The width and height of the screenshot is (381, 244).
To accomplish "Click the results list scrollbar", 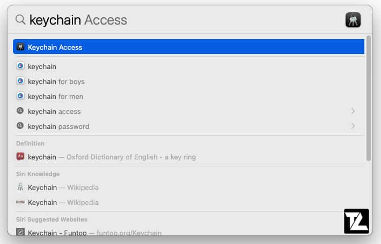I will (369, 98).
